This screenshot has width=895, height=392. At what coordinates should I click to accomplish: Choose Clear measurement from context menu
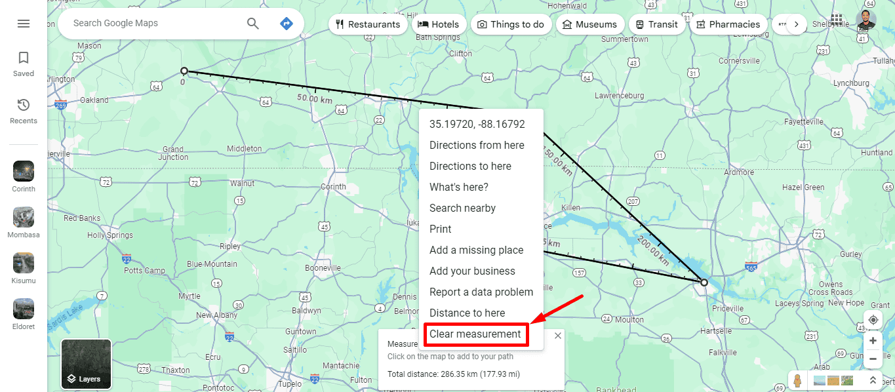click(475, 334)
